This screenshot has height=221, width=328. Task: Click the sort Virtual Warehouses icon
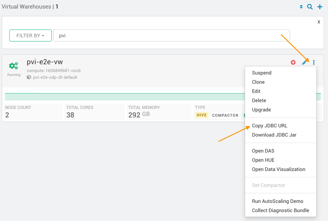point(301,7)
